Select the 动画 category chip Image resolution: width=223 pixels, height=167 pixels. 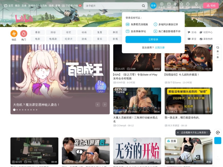coord(84,32)
